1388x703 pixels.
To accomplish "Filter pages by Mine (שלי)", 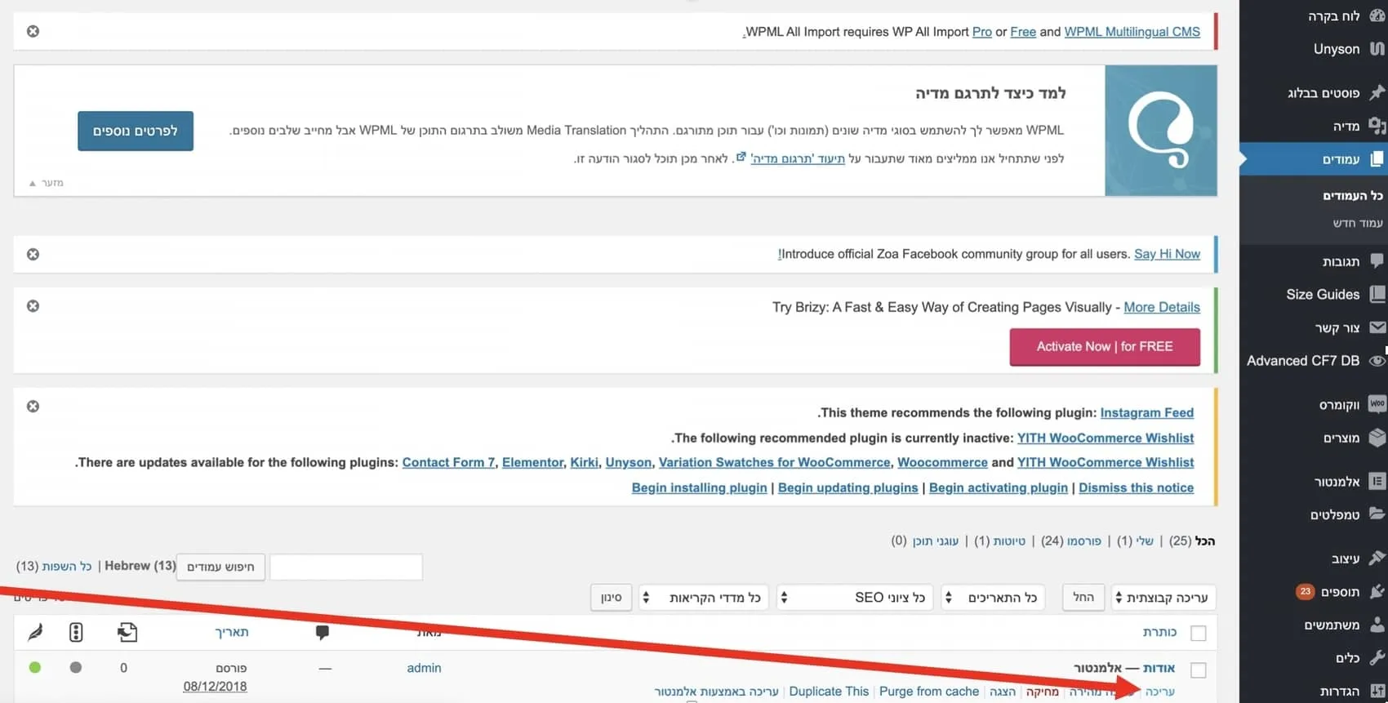I will 1145,541.
